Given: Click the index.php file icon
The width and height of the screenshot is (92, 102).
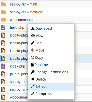Looking at the screenshot, I should (3, 66).
